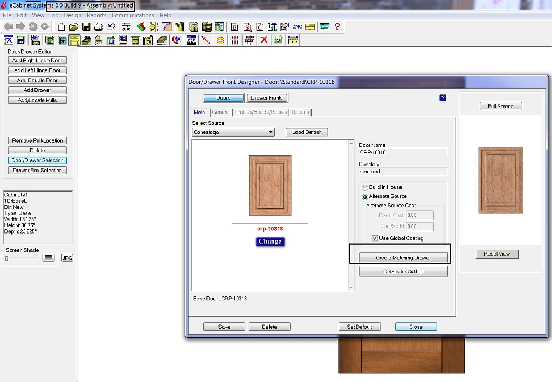Click the CNC toolbar icon
552x382 pixels.
(297, 26)
